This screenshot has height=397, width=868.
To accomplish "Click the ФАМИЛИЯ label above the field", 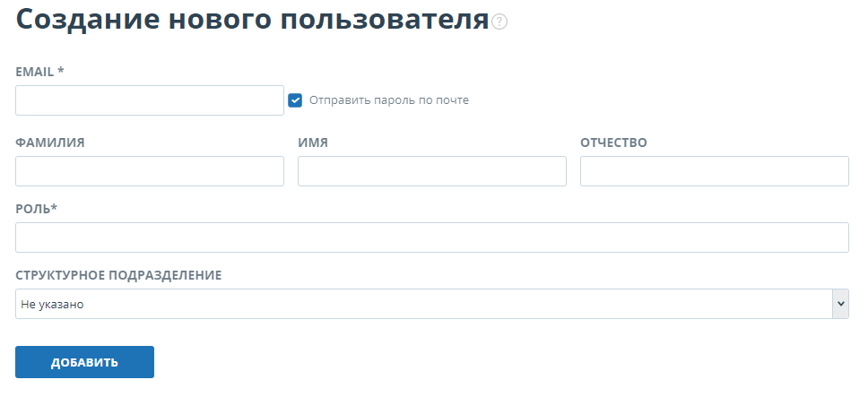I will [50, 142].
